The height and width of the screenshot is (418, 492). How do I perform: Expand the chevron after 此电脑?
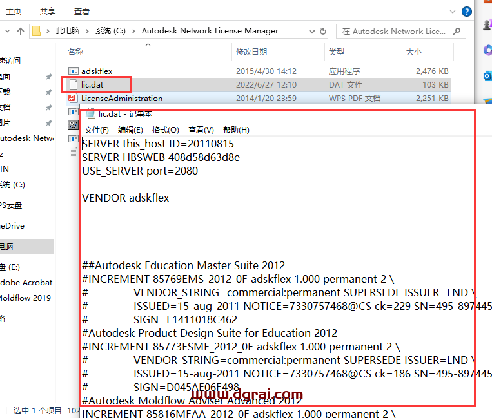click(87, 31)
